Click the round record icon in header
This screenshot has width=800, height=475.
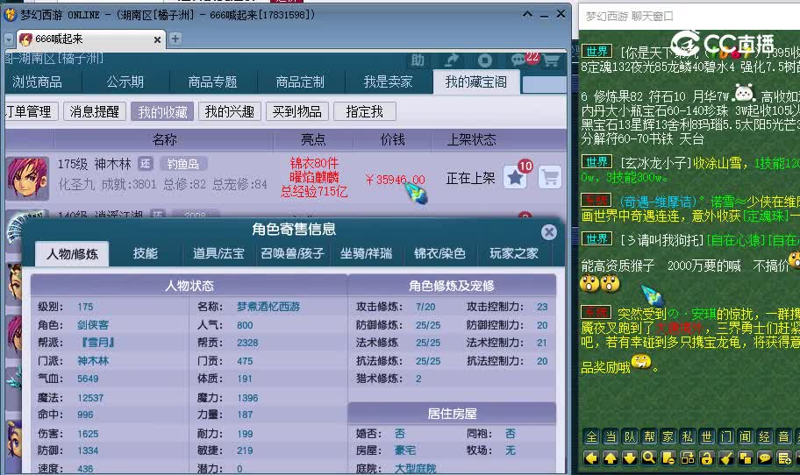tap(485, 60)
